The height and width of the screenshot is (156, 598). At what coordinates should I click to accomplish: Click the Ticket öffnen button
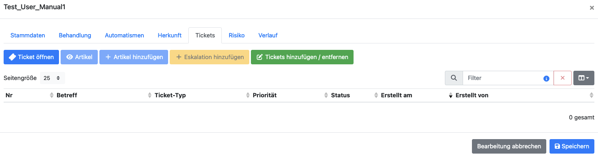(x=32, y=57)
